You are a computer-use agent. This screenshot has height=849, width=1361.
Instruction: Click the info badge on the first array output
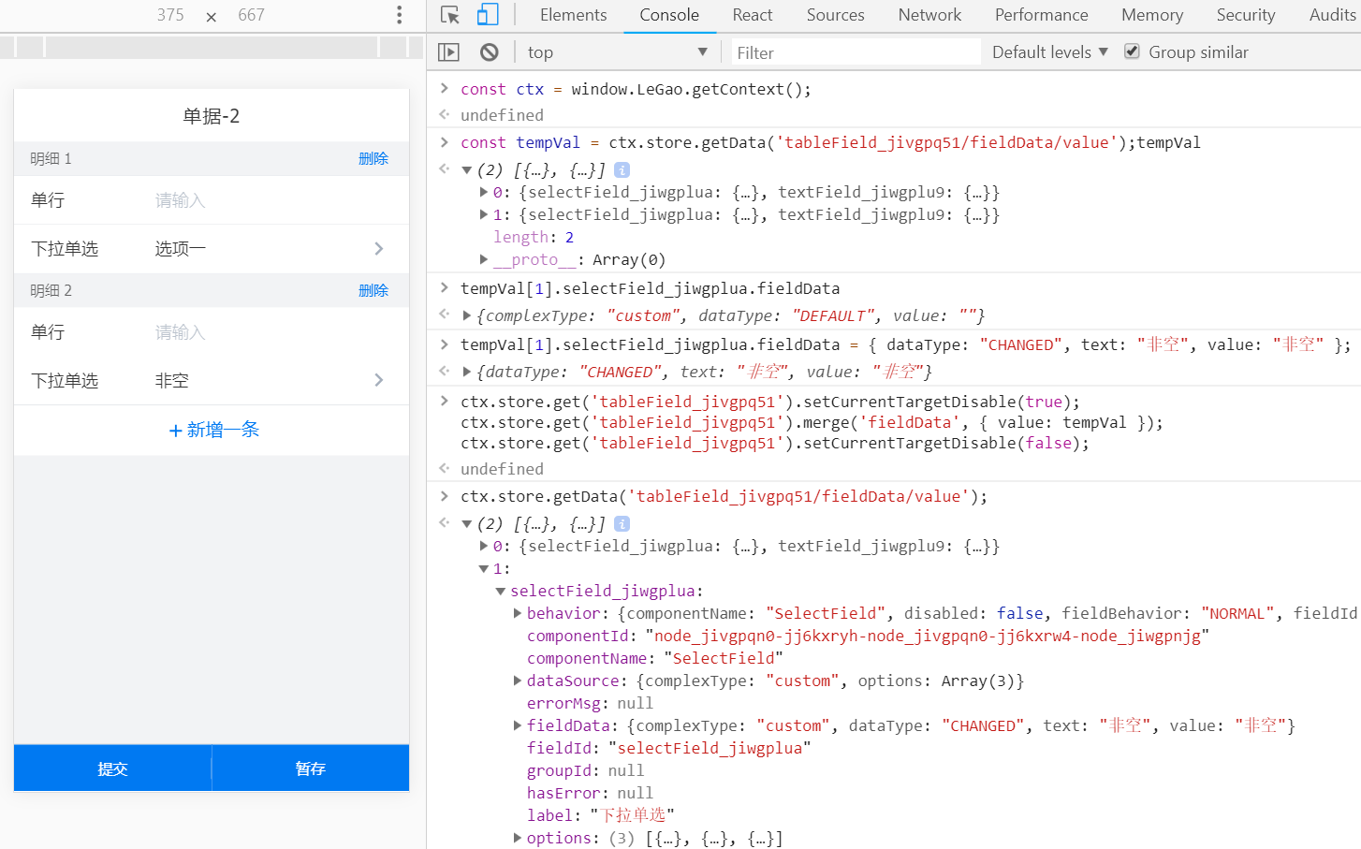622,170
